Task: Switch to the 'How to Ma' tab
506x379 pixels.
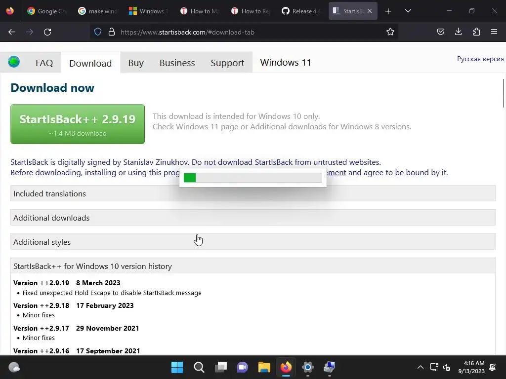Action: (200, 11)
